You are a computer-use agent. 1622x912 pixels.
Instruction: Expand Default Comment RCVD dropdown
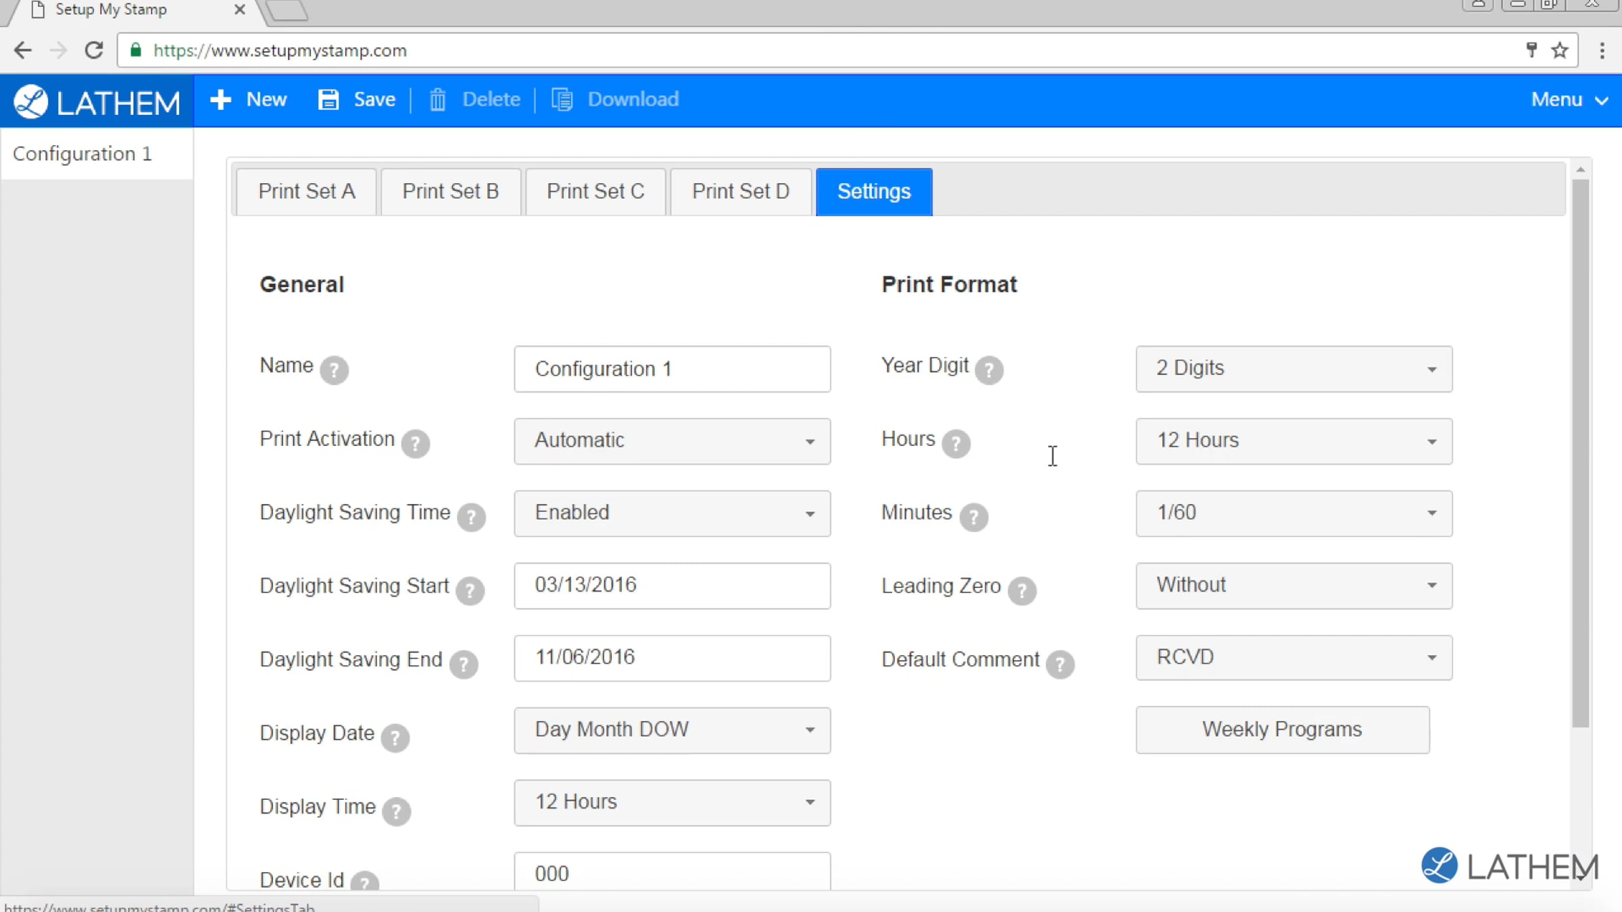click(x=1294, y=657)
